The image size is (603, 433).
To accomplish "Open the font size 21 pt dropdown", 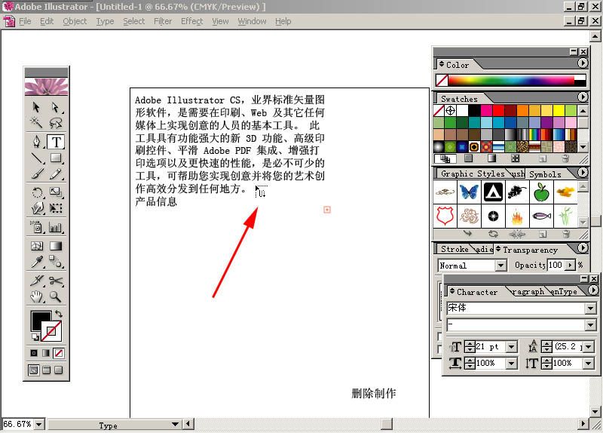I will pyautogui.click(x=512, y=347).
